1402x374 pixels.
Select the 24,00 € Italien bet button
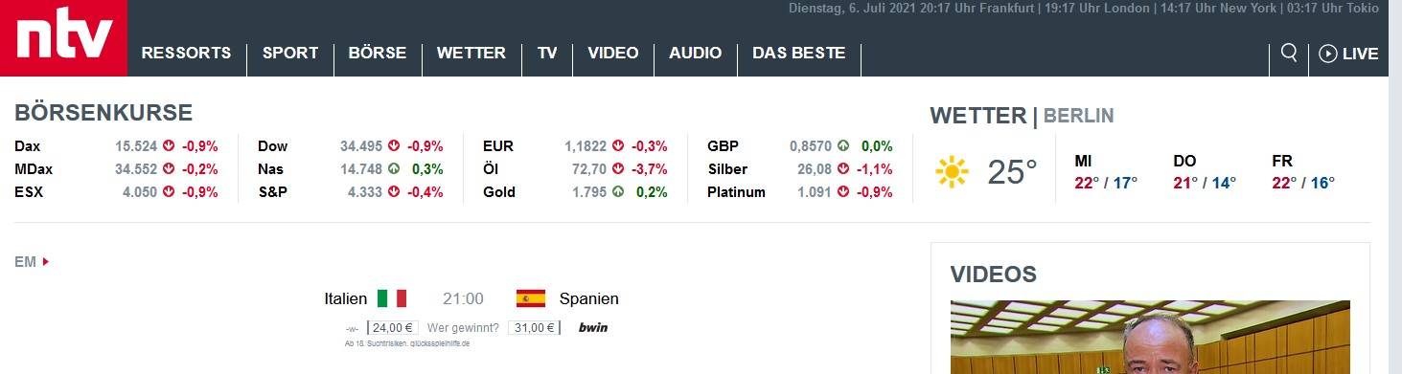pyautogui.click(x=389, y=328)
